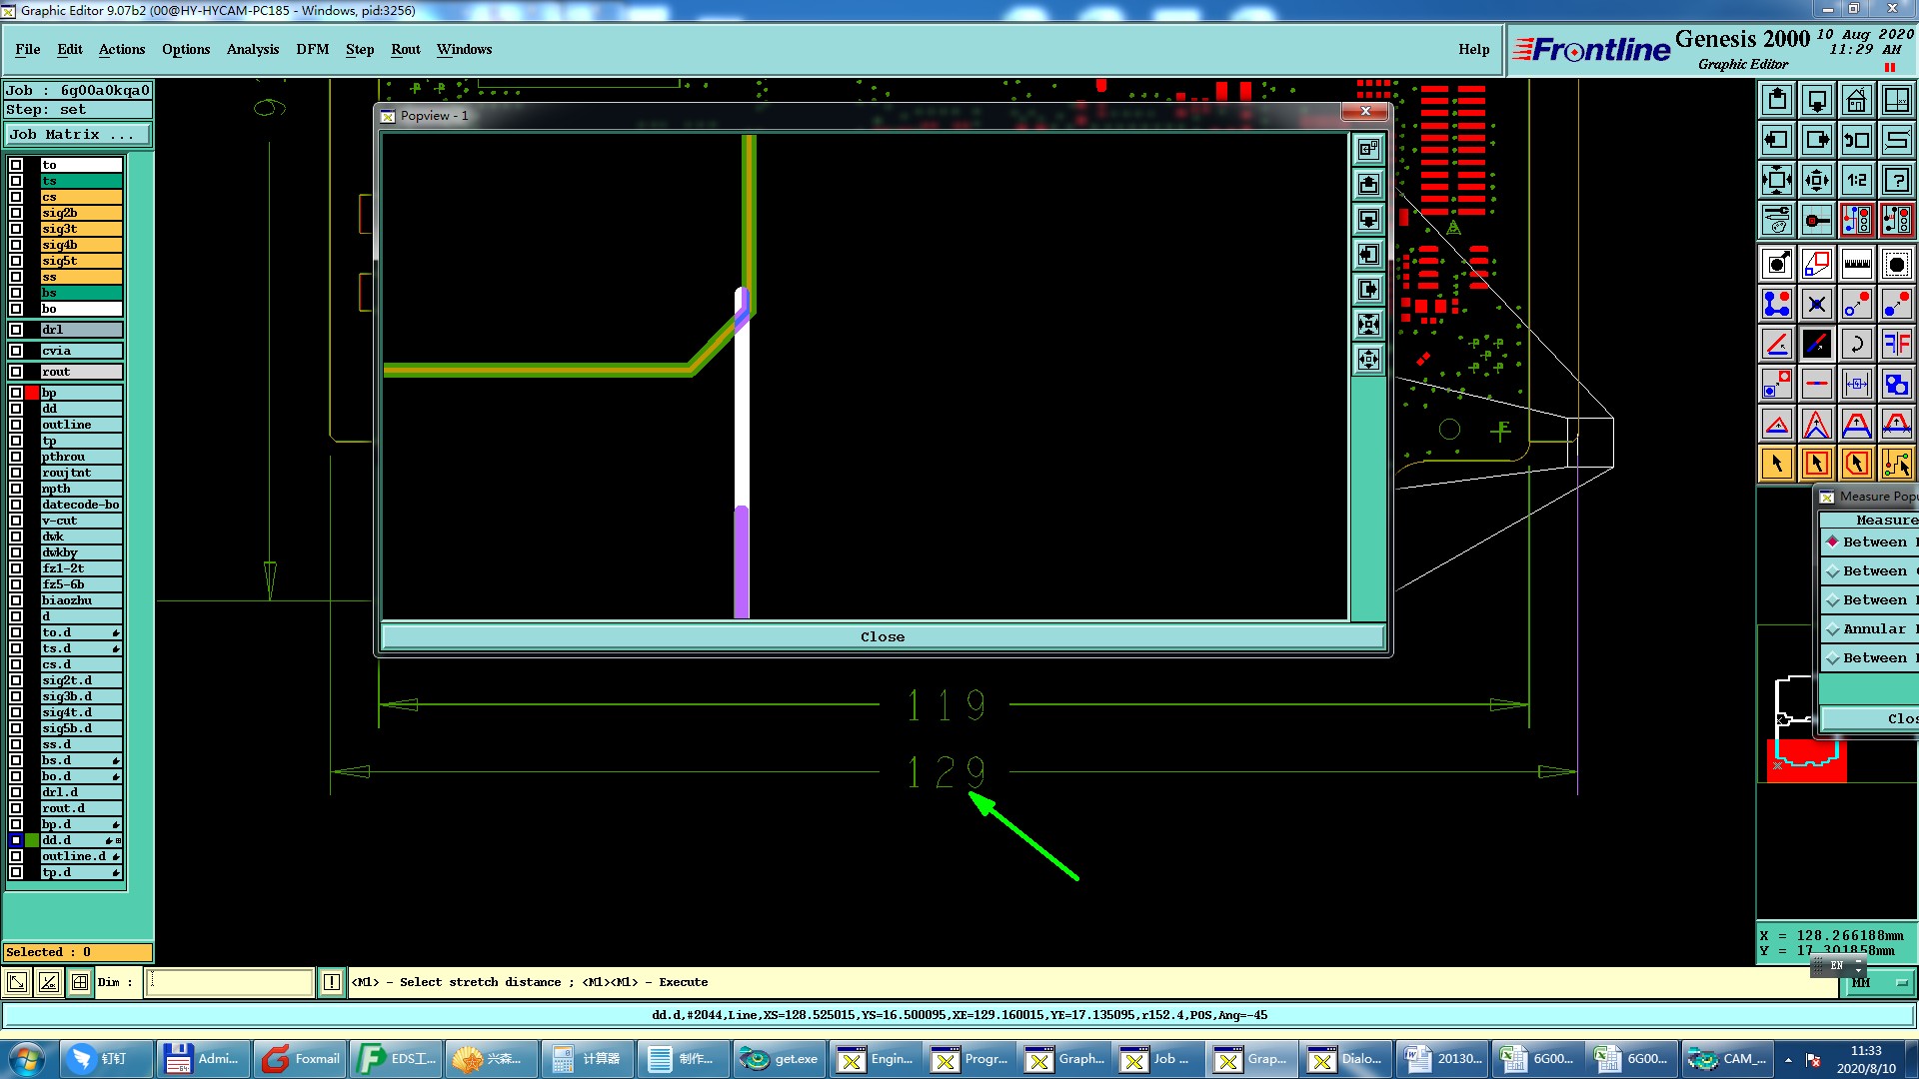The image size is (1919, 1079).
Task: Open the Analysis menu
Action: (252, 49)
